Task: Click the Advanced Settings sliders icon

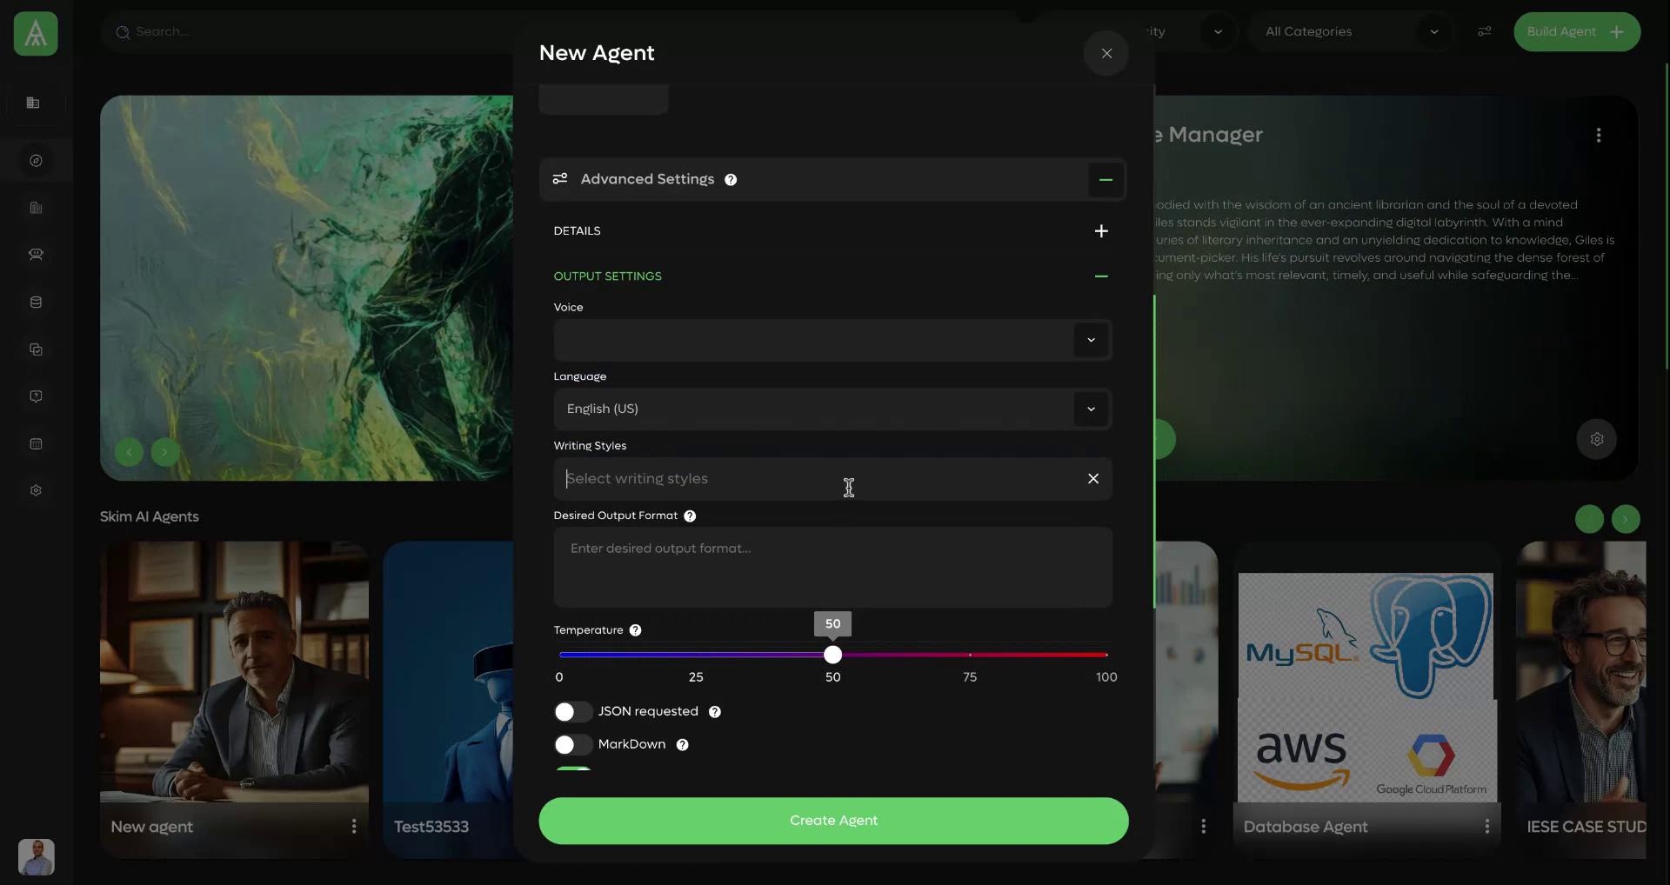Action: point(560,179)
